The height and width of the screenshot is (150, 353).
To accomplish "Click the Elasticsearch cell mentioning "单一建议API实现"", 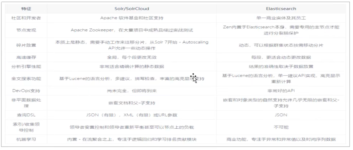I will point(281,78).
